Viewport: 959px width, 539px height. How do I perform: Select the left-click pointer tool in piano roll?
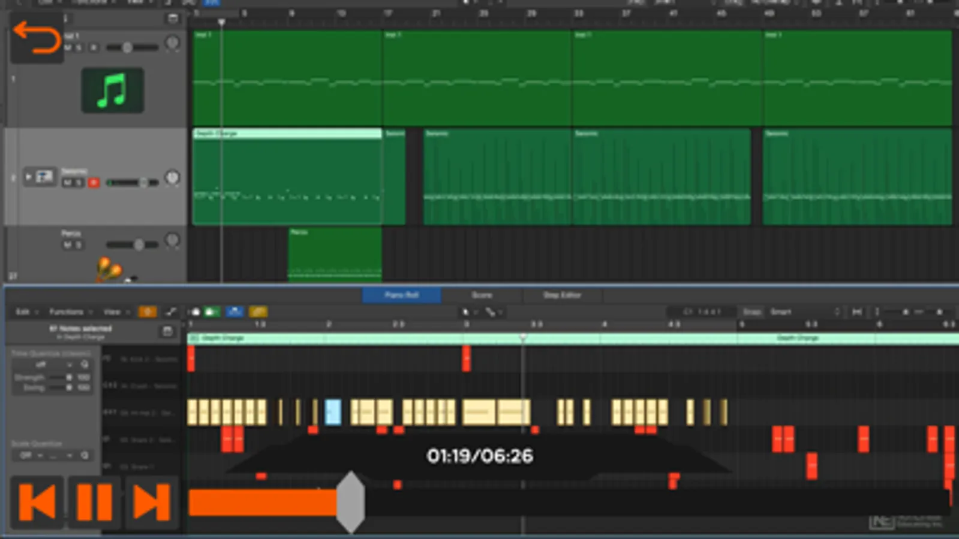click(467, 311)
